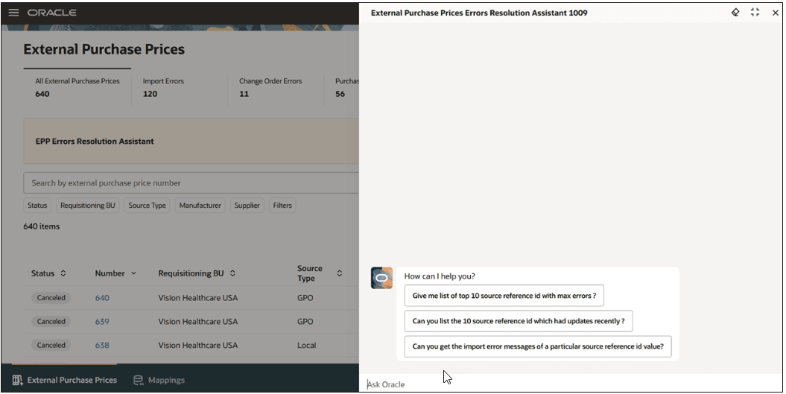Select the Change Order Errors tab
Screen dimensions: 786x394
coord(270,87)
